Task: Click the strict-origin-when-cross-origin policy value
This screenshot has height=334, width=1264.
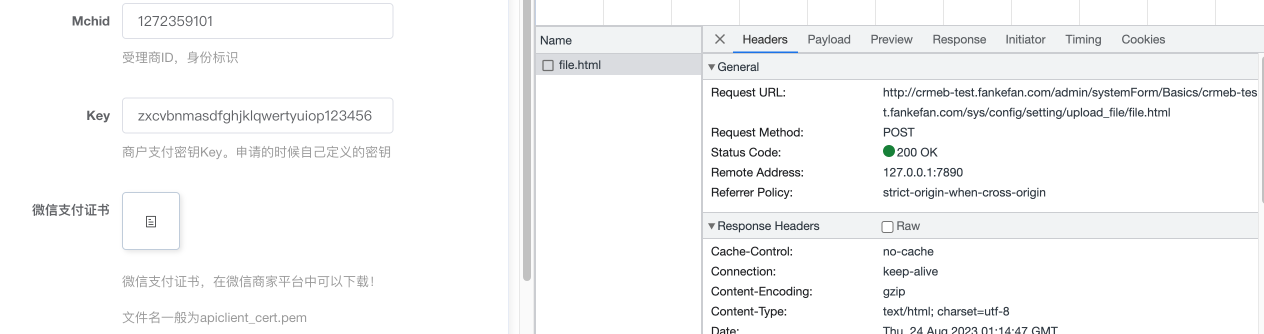Action: pyautogui.click(x=964, y=192)
